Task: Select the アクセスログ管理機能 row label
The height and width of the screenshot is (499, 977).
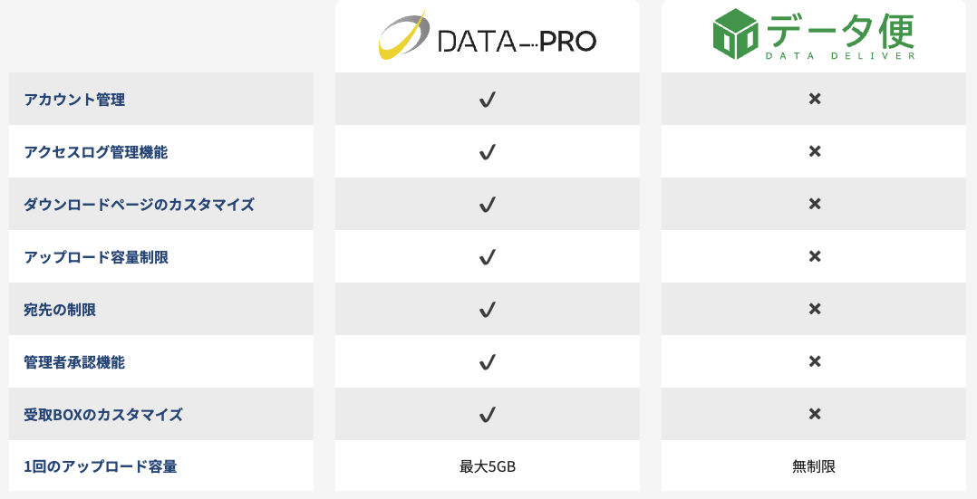Action: [x=95, y=152]
